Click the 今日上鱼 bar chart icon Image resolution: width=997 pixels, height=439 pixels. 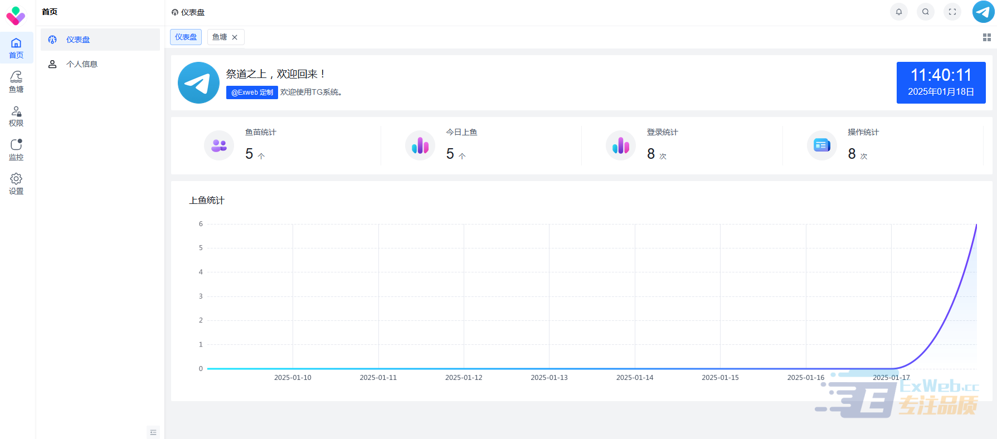coord(420,146)
